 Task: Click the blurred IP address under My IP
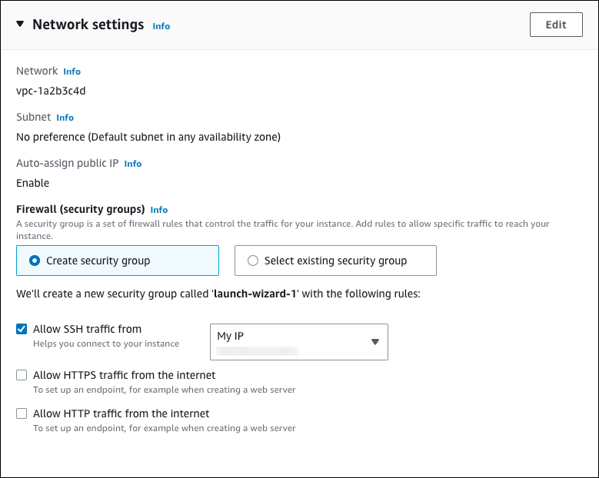[257, 350]
